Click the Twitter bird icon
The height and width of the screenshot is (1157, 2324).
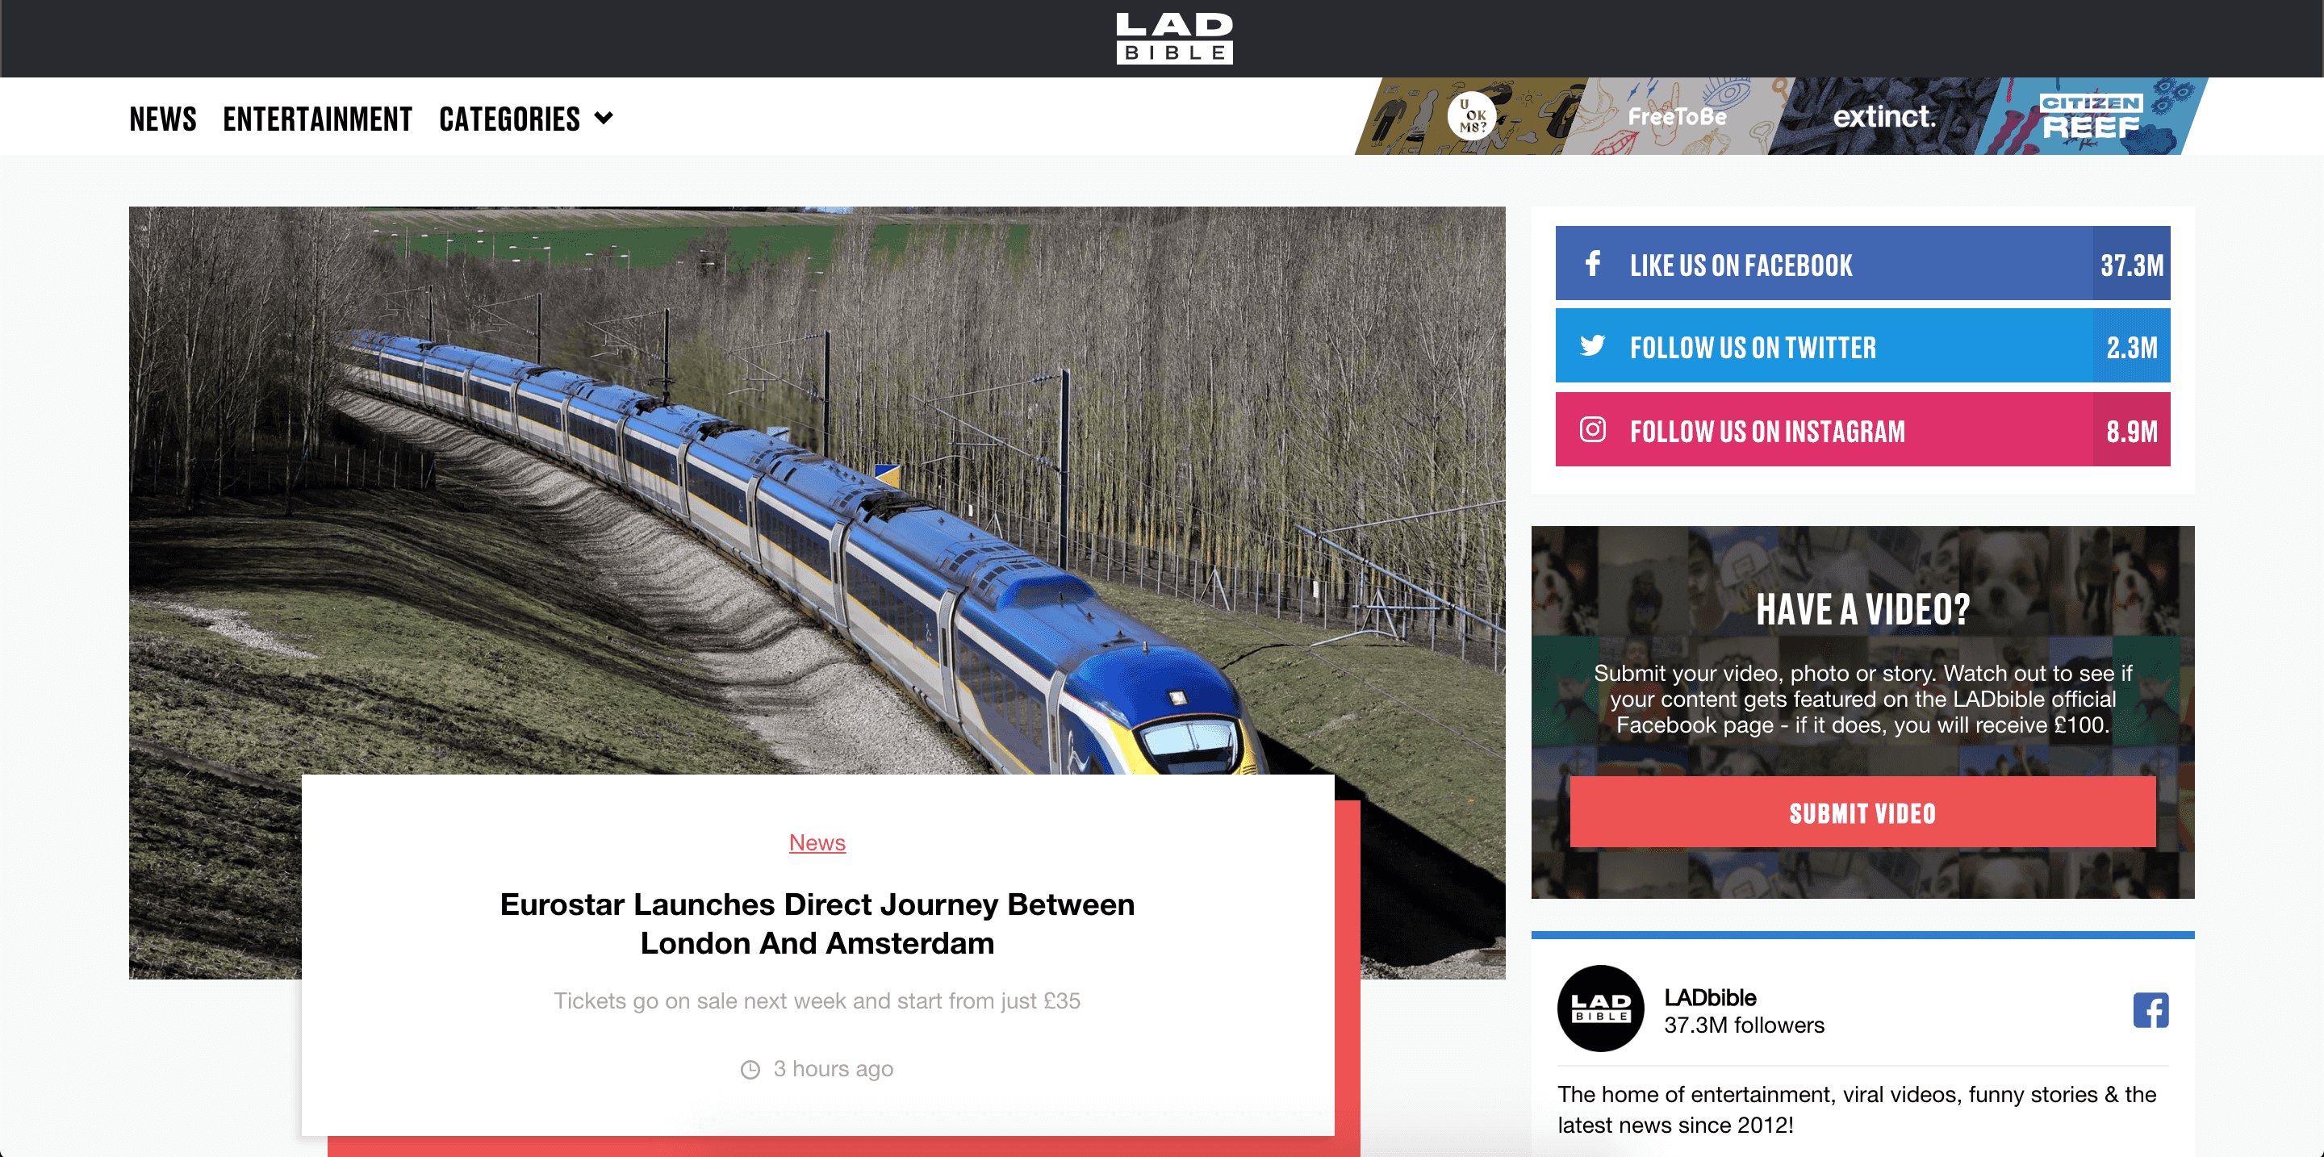1592,345
